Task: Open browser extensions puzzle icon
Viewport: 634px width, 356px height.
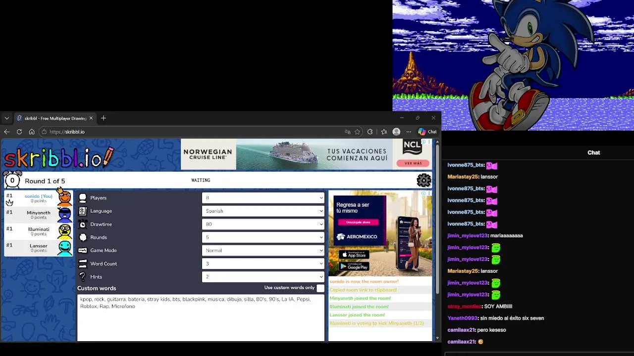Action: (x=370, y=132)
